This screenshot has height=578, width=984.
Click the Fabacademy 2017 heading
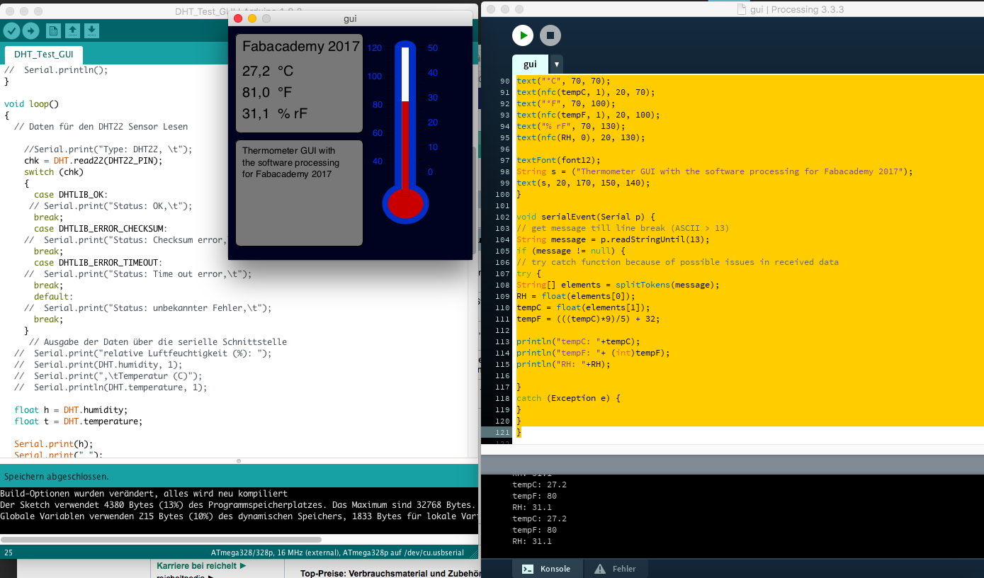[x=301, y=47]
